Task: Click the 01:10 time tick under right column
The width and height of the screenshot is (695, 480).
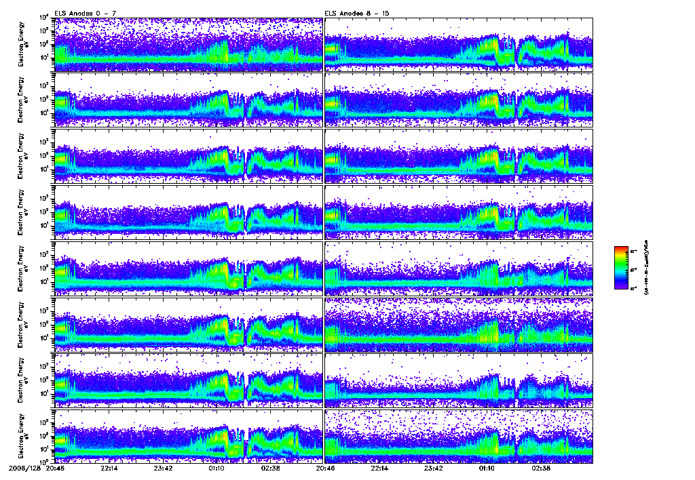Action: pyautogui.click(x=487, y=468)
